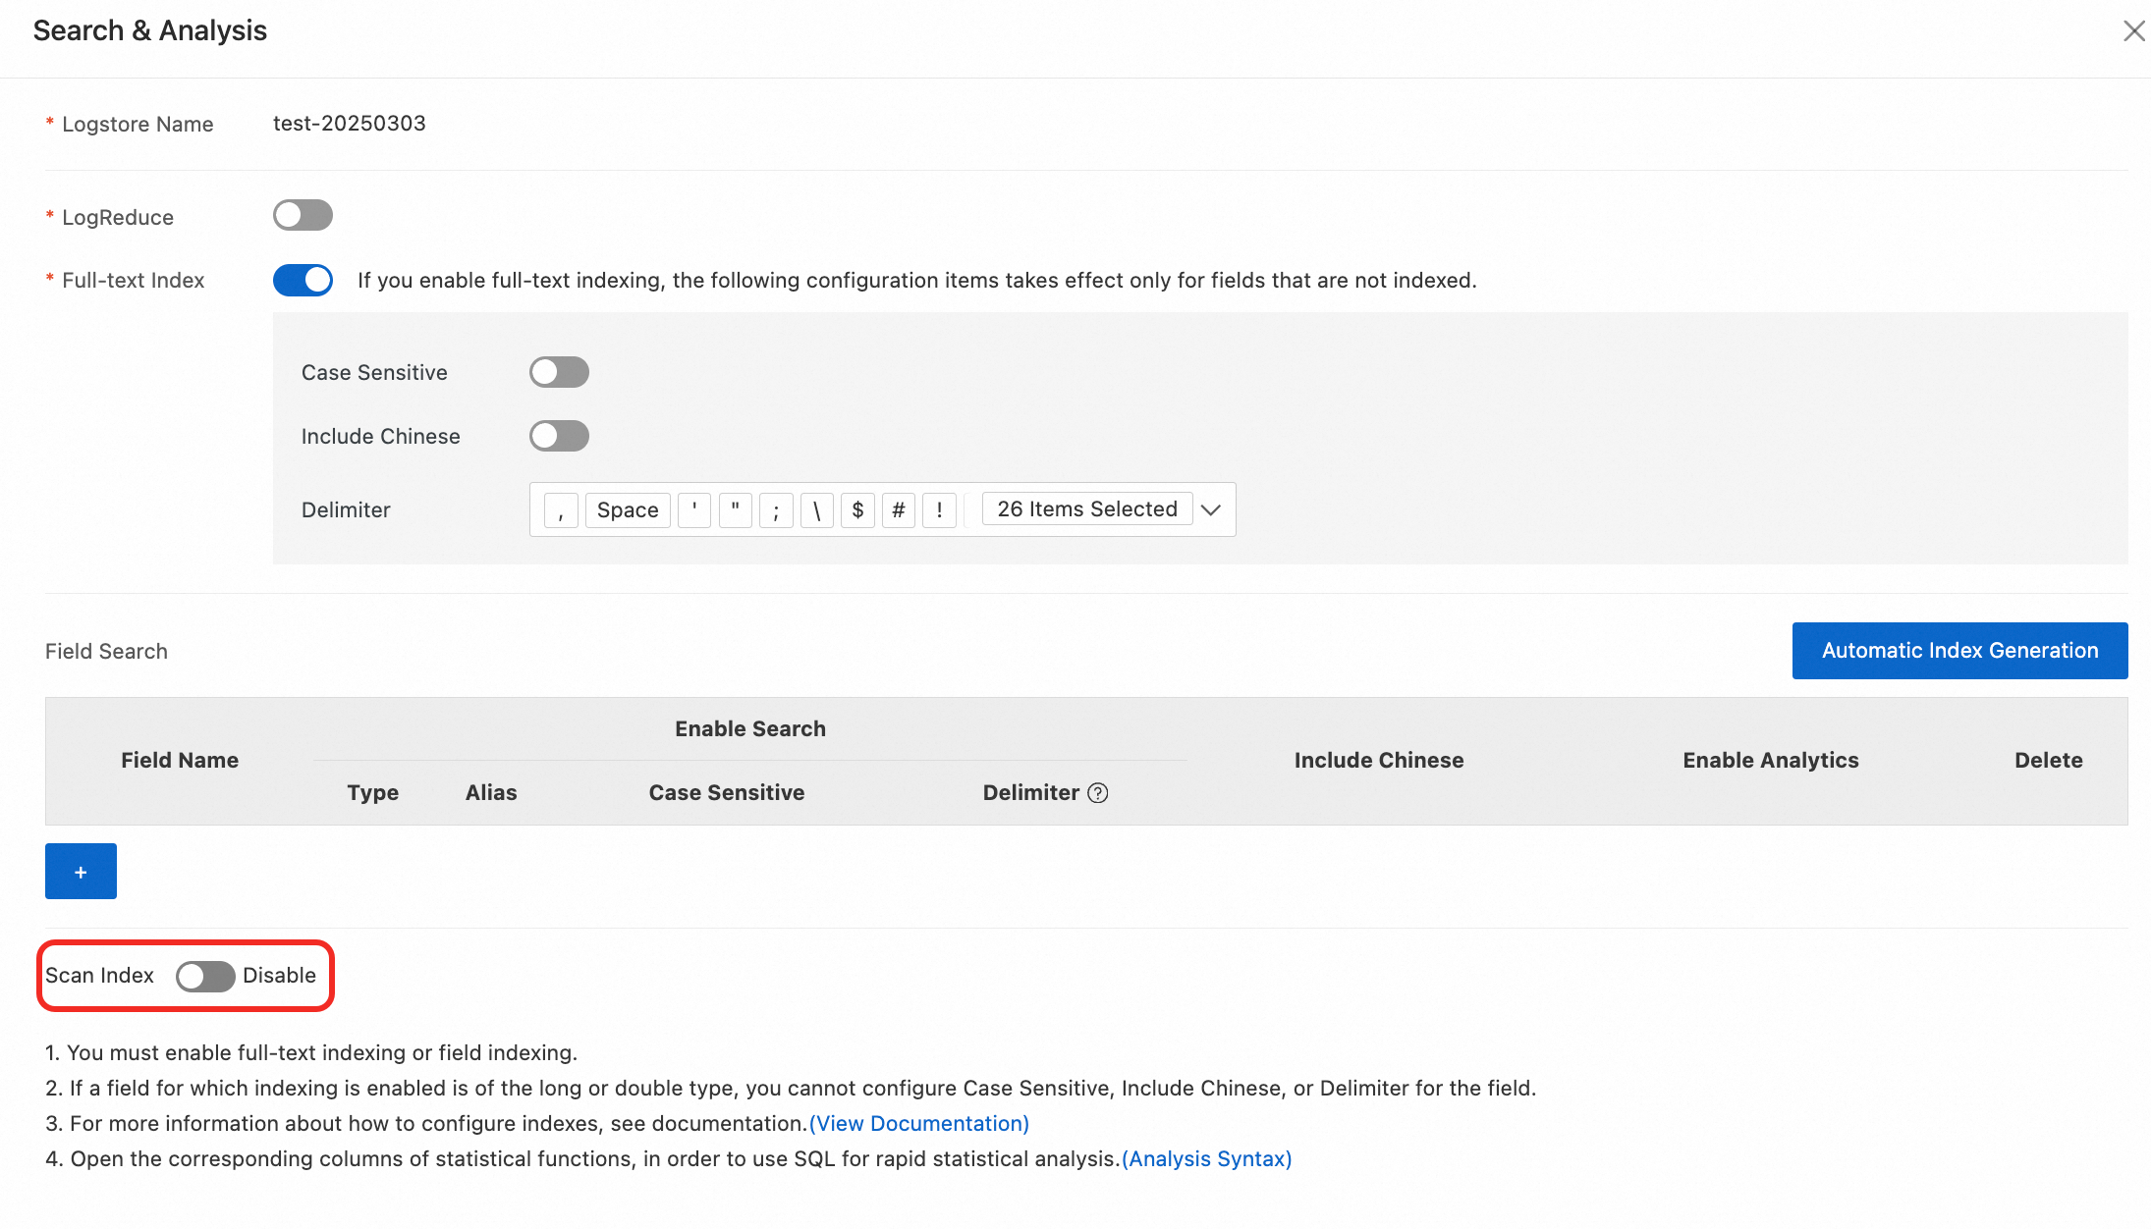Close the Search & Analysis panel

point(2133,30)
